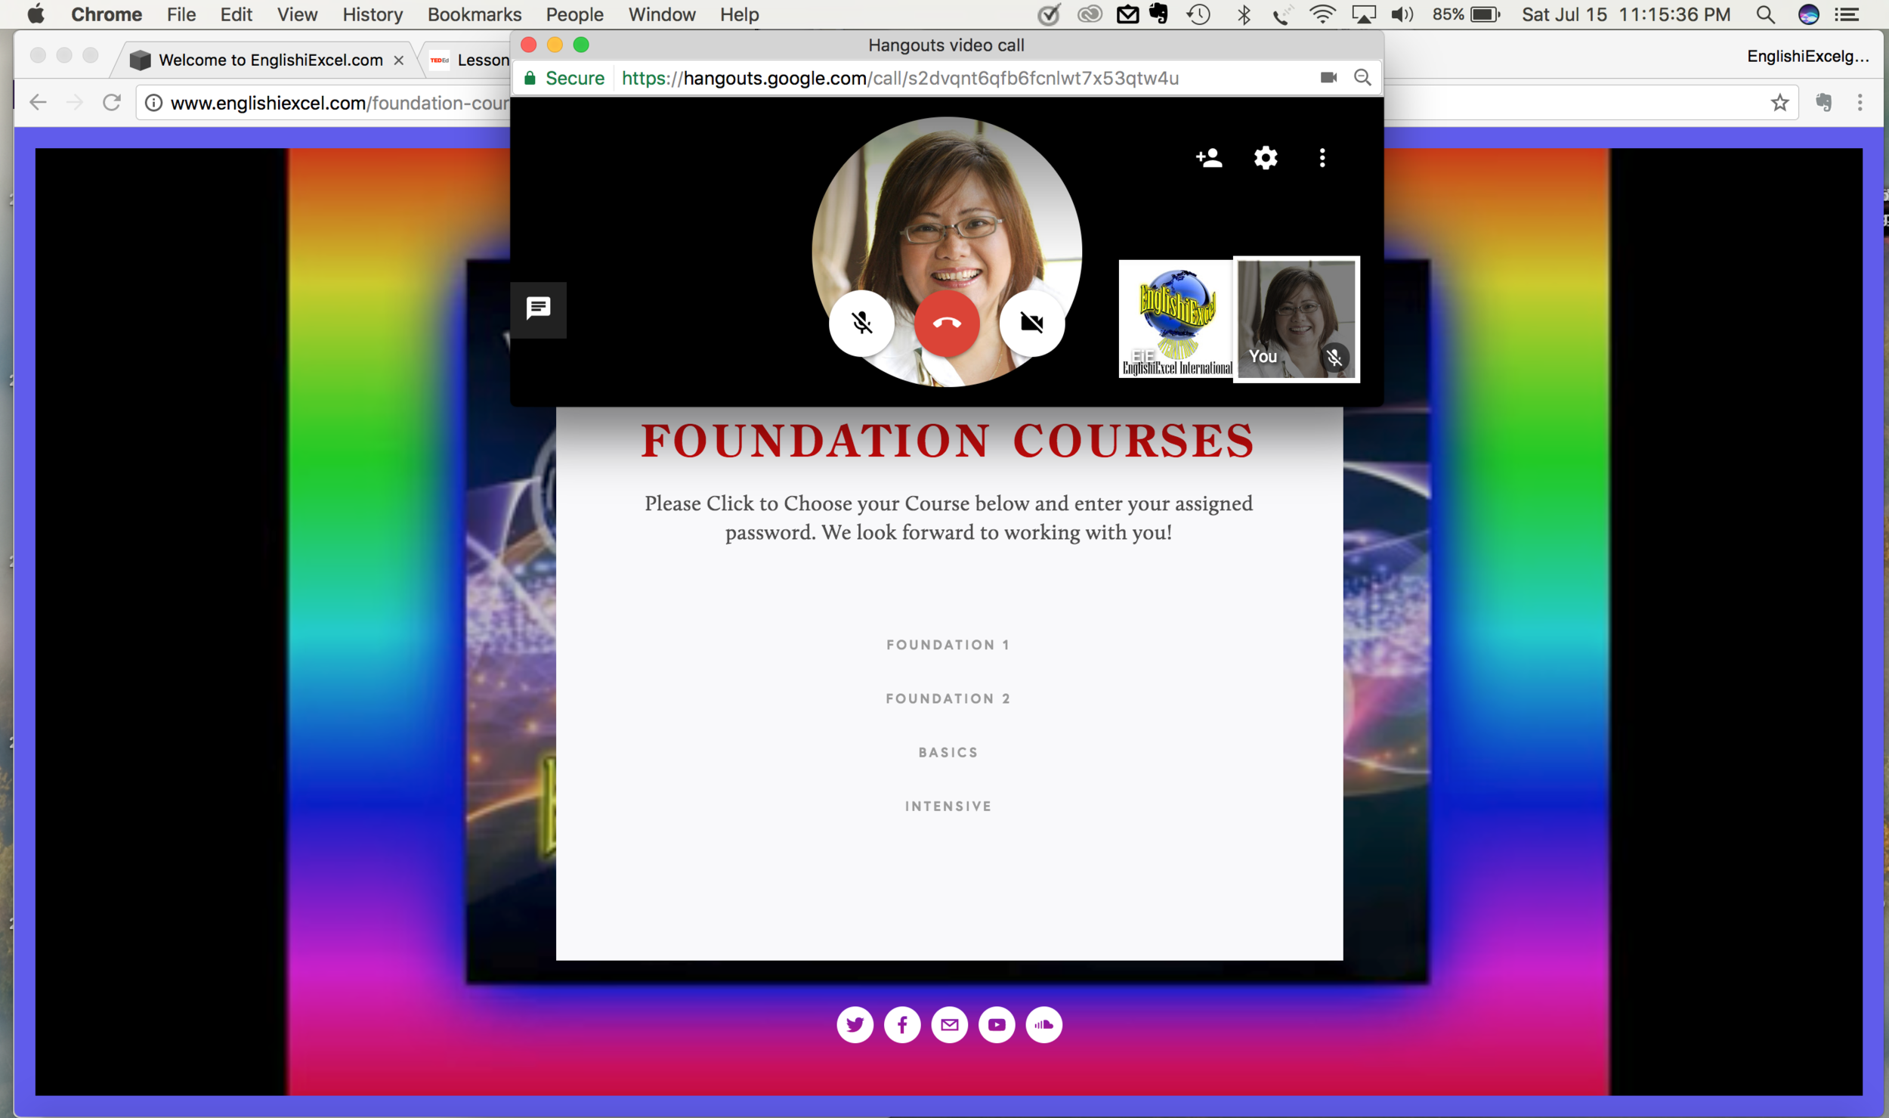
Task: Open the Apple menu
Action: point(35,14)
